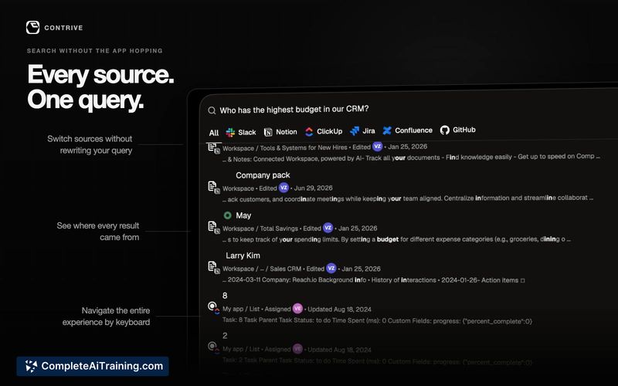
Task: Click the Notion logo icon in the tabs
Action: point(268,132)
